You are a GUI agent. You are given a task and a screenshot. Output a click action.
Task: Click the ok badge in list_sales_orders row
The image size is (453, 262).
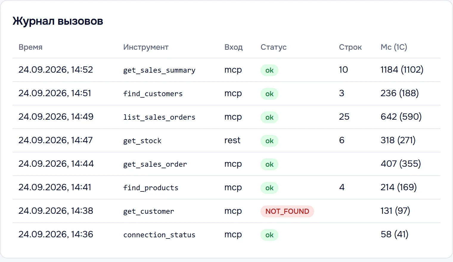point(269,117)
